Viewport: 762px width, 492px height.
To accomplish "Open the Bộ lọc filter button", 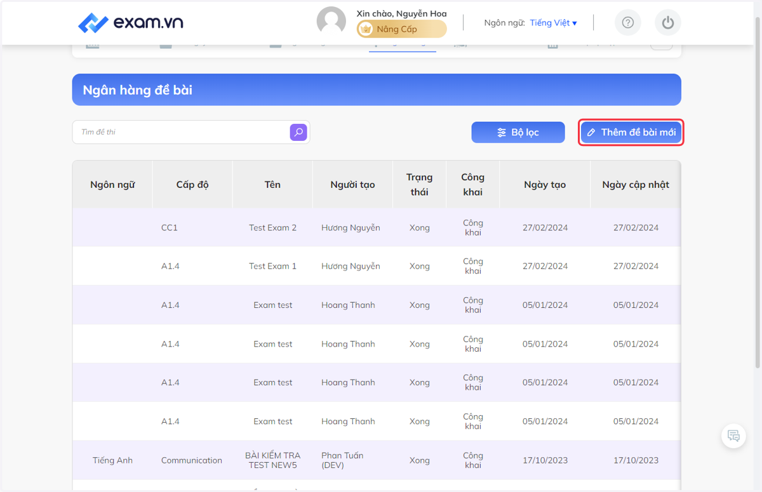I will [518, 132].
